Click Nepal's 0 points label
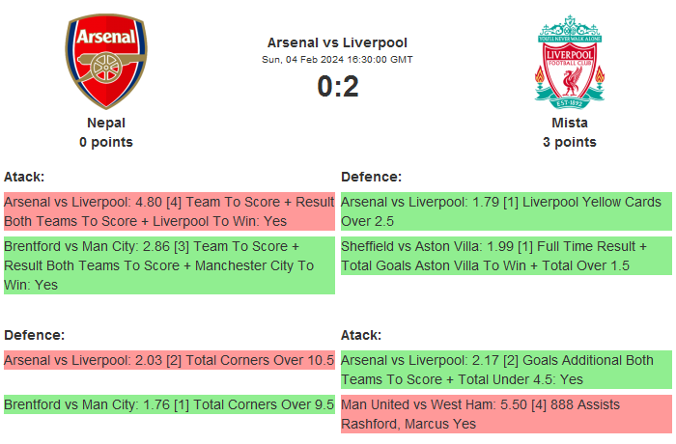 (x=106, y=142)
